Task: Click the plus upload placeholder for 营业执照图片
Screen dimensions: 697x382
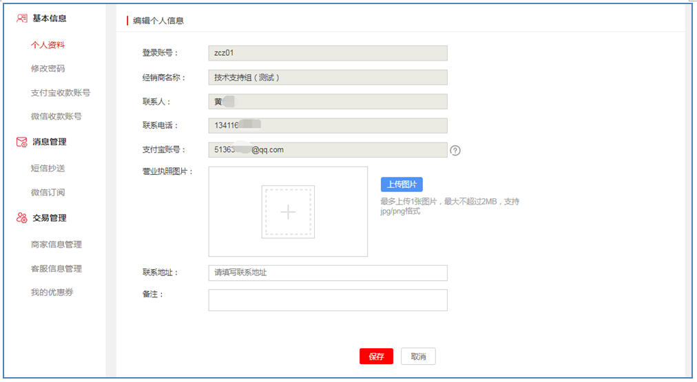Action: [x=288, y=212]
